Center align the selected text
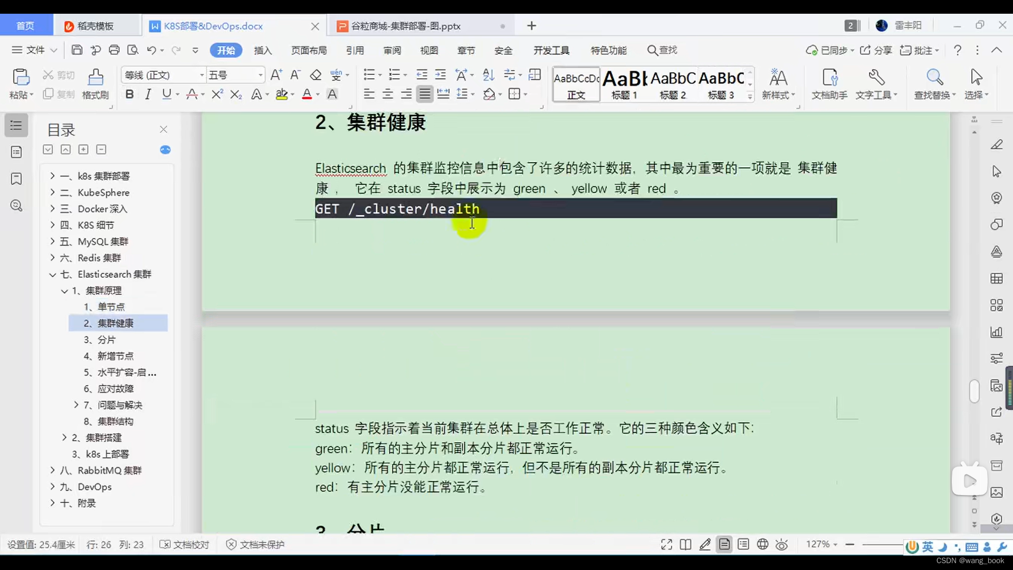Screen dimensions: 1013x570 tap(387, 94)
